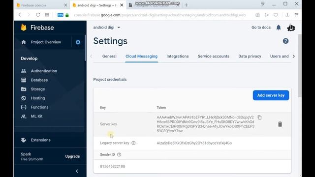Show more settings tabs right arrow

pos(293,56)
